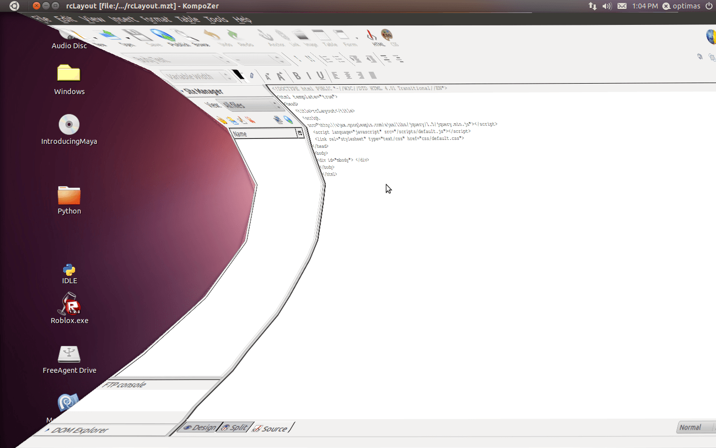Click the HTML validator icon
Viewport: 716px width, 448px height.
pos(372,35)
